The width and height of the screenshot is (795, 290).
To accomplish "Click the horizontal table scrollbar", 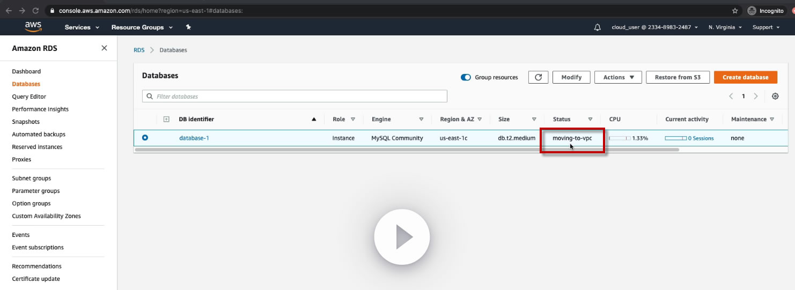I will pyautogui.click(x=407, y=150).
